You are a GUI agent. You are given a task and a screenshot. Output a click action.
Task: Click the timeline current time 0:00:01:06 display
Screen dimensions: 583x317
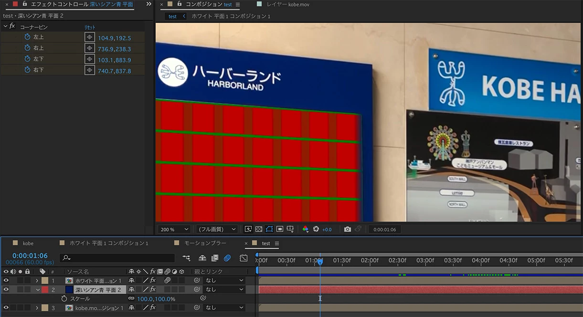(x=30, y=255)
